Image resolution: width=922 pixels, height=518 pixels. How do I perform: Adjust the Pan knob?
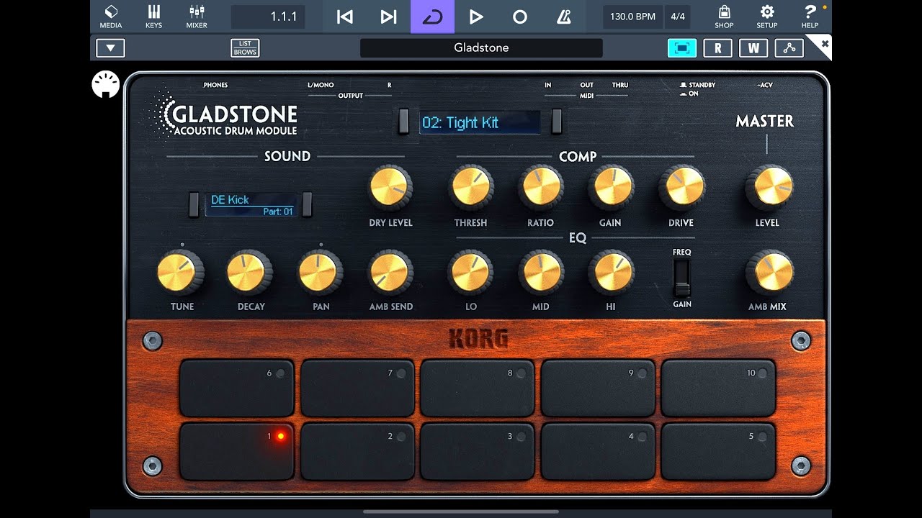320,273
